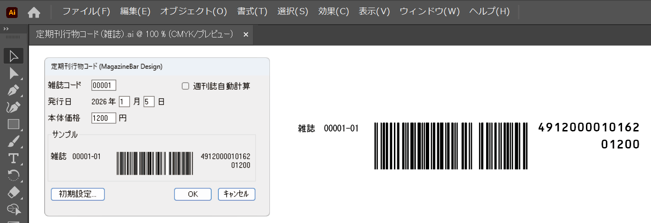
Task: Focus the month field showing 1
Action: [124, 102]
